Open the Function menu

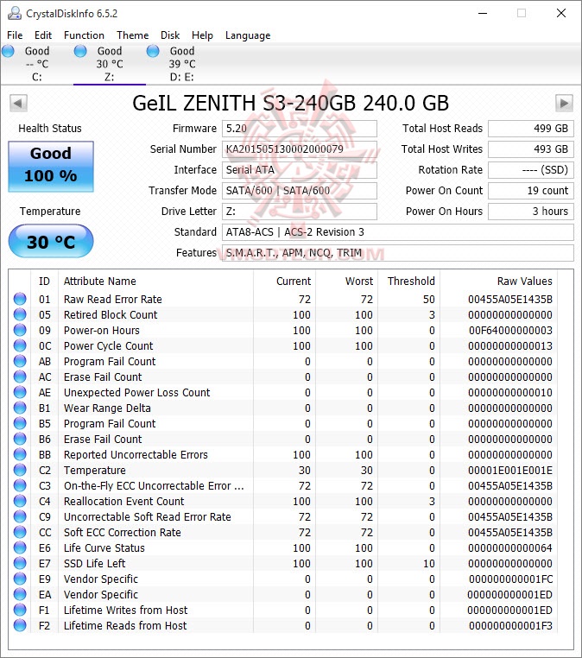pyautogui.click(x=84, y=35)
